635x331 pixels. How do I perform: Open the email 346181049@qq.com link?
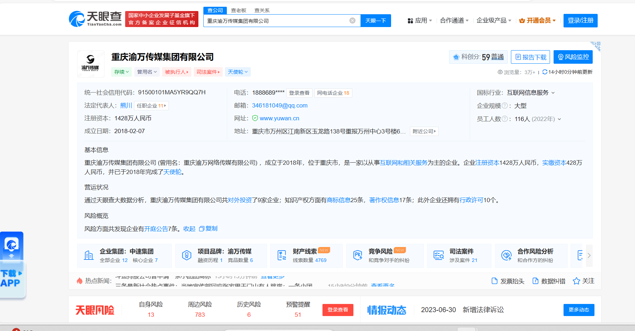point(280,105)
